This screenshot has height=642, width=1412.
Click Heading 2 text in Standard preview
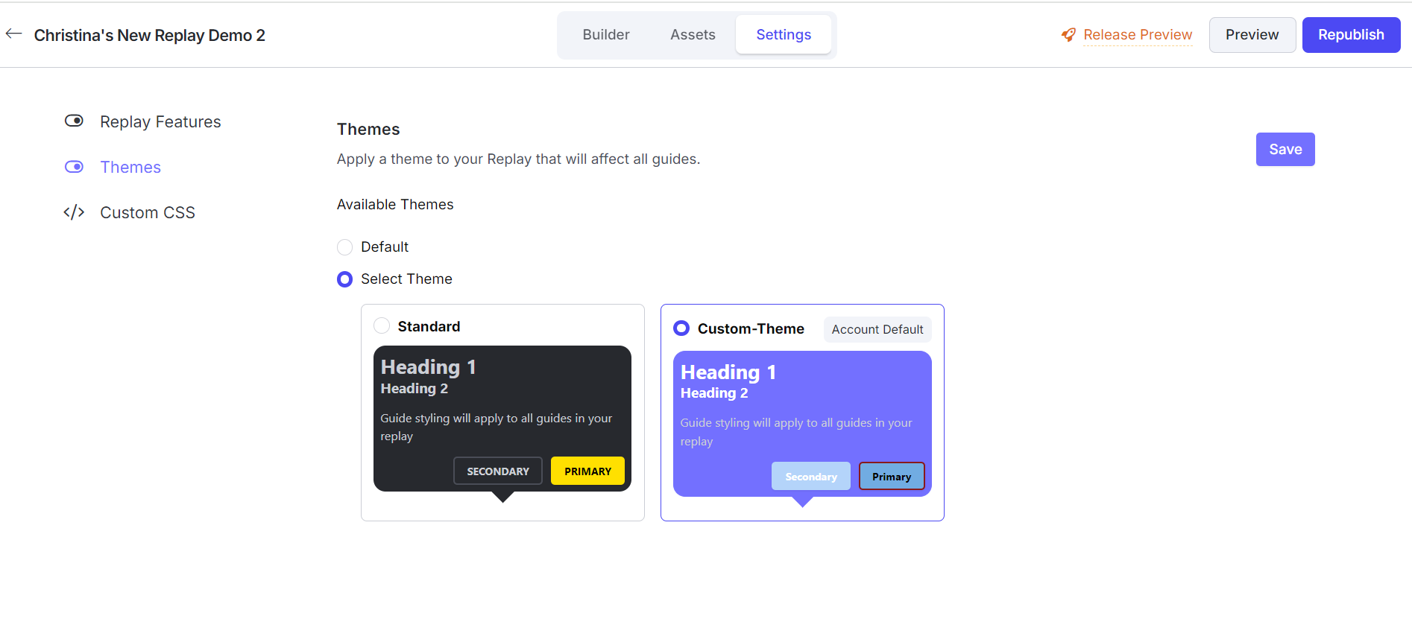pyautogui.click(x=415, y=388)
